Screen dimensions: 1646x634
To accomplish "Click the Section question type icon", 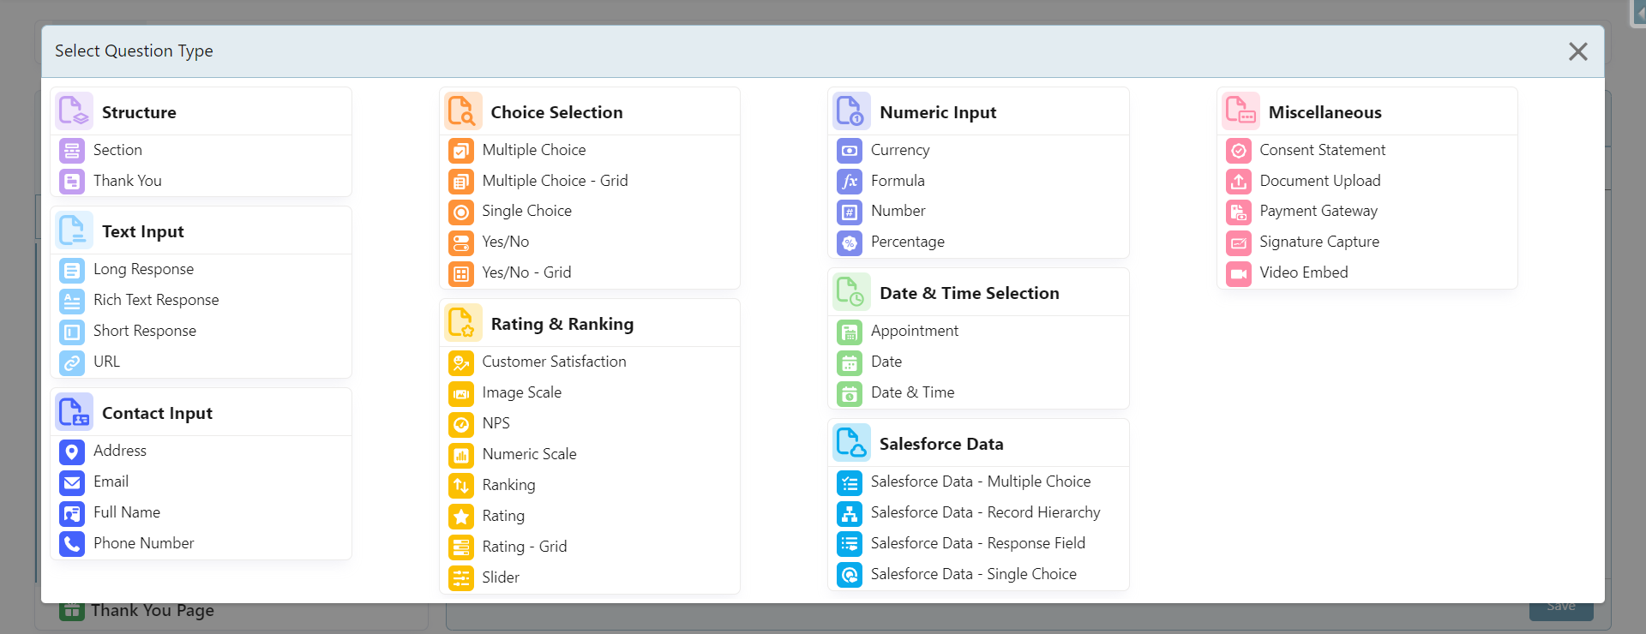I will pos(72,151).
